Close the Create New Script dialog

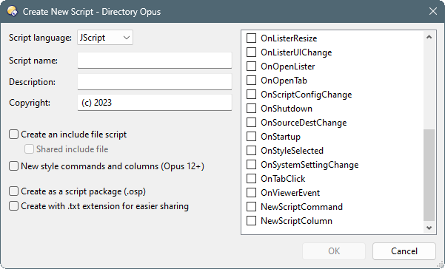coord(433,11)
